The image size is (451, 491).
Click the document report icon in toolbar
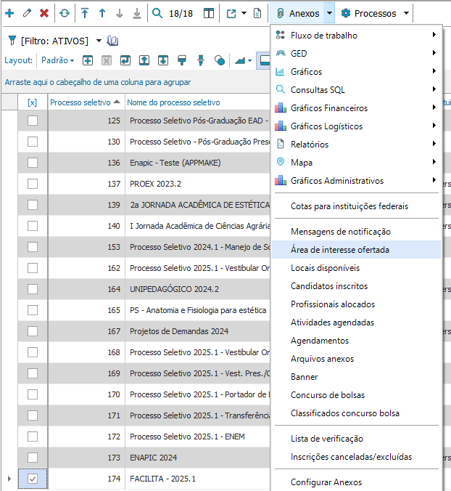[257, 13]
